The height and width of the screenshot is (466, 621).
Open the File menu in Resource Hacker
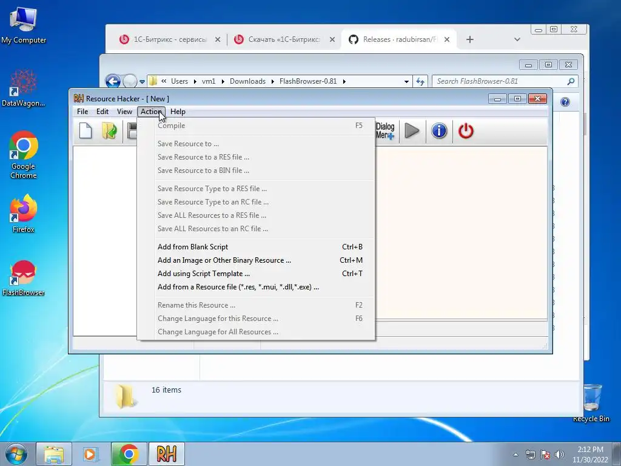[82, 112]
